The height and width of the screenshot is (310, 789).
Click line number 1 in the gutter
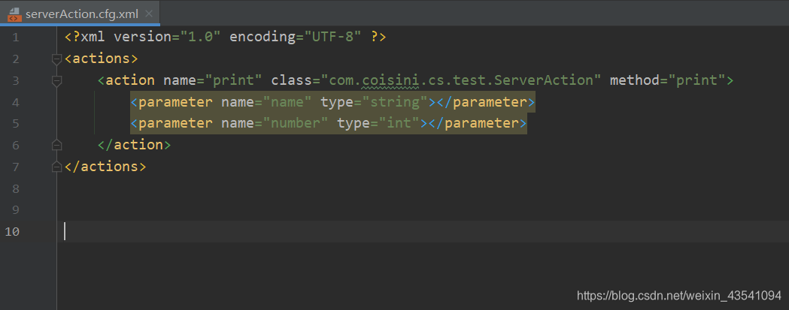point(15,38)
